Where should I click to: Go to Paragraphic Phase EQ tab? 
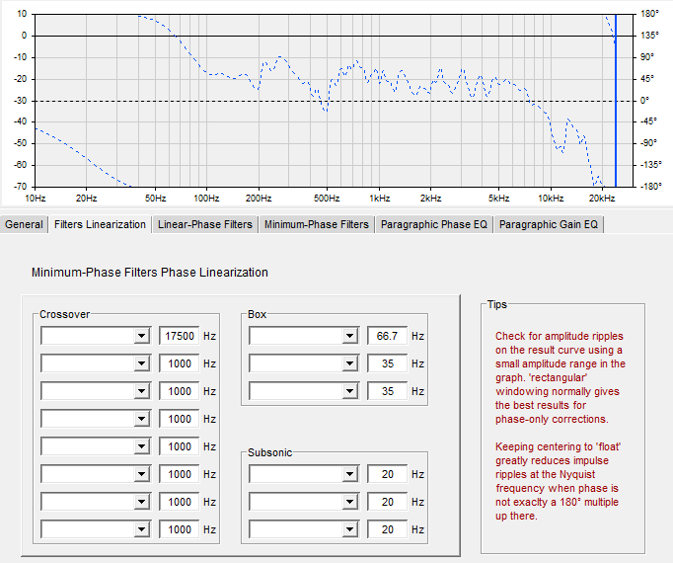(x=434, y=224)
